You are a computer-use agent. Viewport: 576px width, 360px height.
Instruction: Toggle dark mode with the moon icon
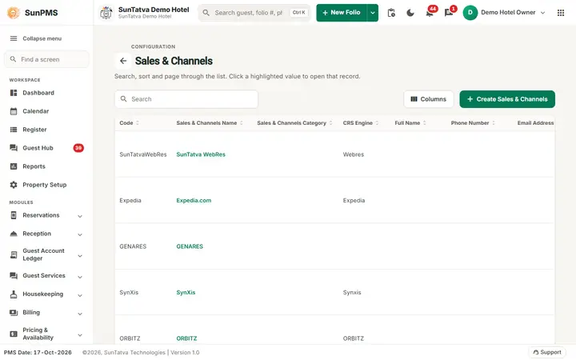pos(410,13)
